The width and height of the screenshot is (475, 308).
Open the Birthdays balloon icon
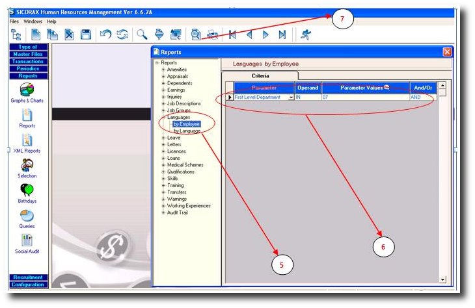coord(27,193)
